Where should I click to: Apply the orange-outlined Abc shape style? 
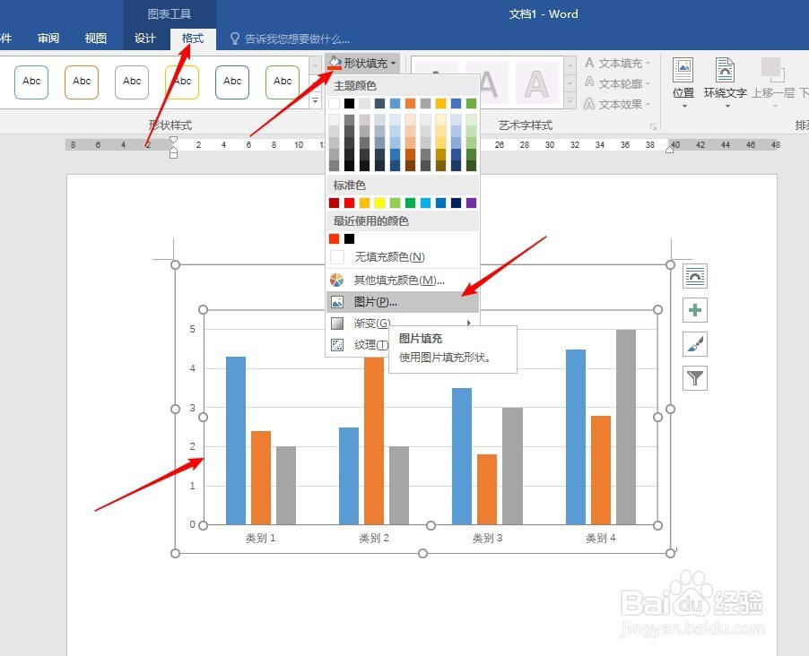[x=82, y=82]
